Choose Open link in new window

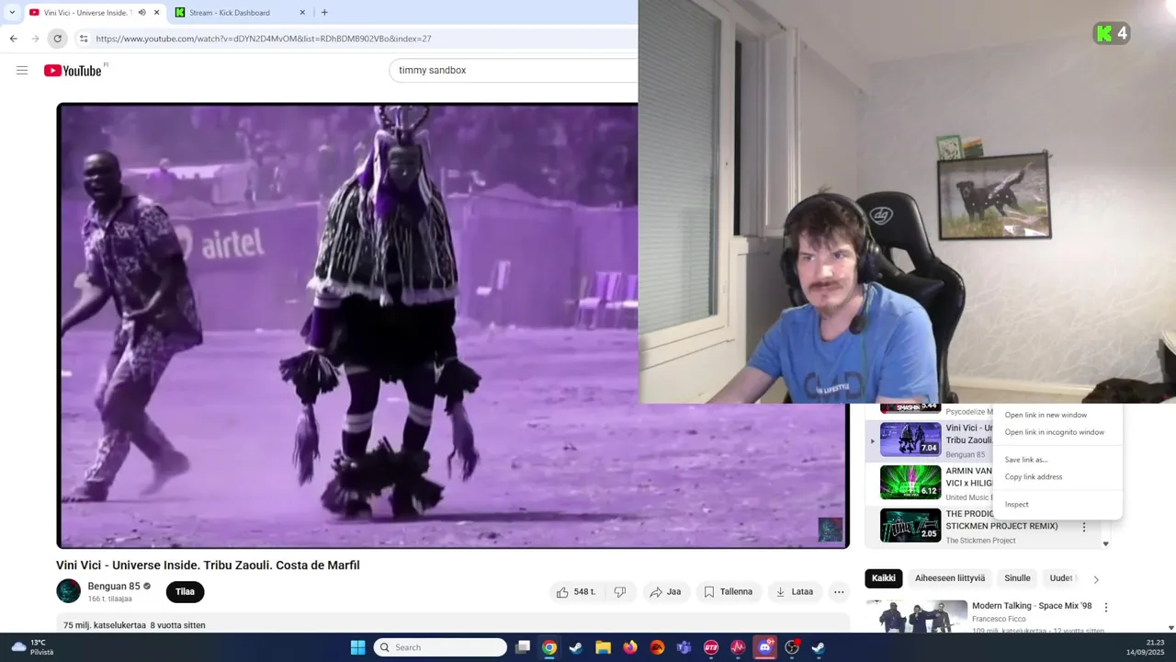1046,415
